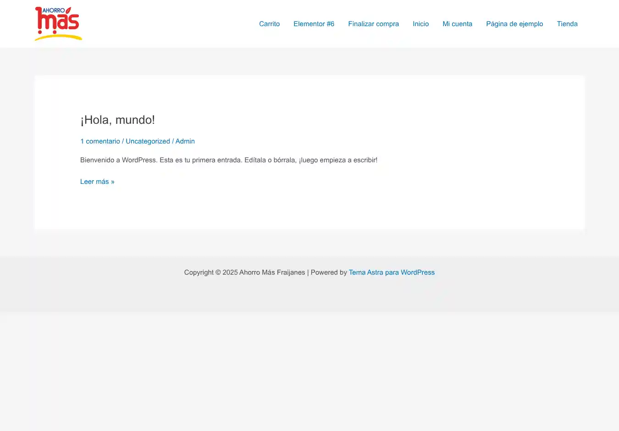The image size is (619, 431).
Task: Click the Copyright © 2025 footer text
Action: pyautogui.click(x=210, y=272)
